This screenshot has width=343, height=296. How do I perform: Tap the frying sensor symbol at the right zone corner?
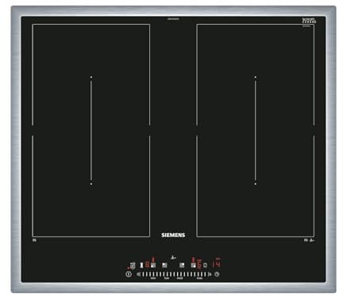(x=312, y=240)
